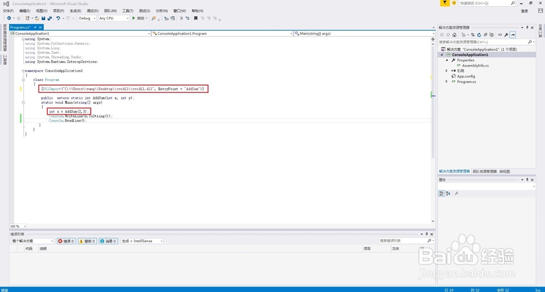The height and width of the screenshot is (292, 545).
Task: Open the Debug configuration dropdown
Action: 87,18
